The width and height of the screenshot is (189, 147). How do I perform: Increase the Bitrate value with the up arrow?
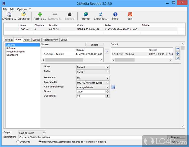107,91
